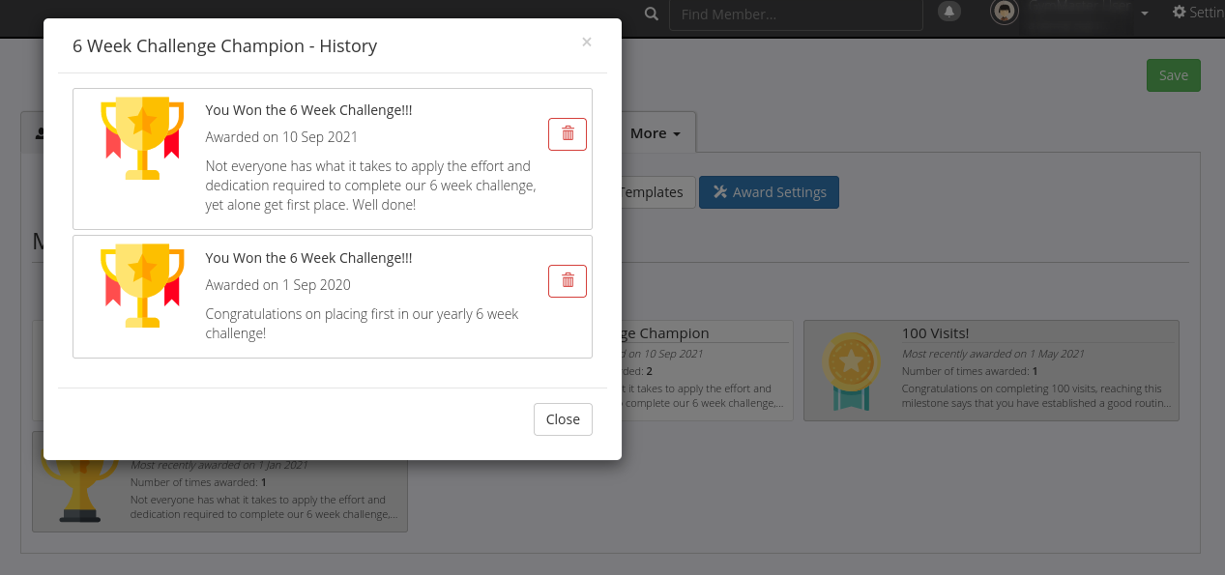
Task: Click the first You Won the 6 Week Challenge title
Action: (308, 110)
